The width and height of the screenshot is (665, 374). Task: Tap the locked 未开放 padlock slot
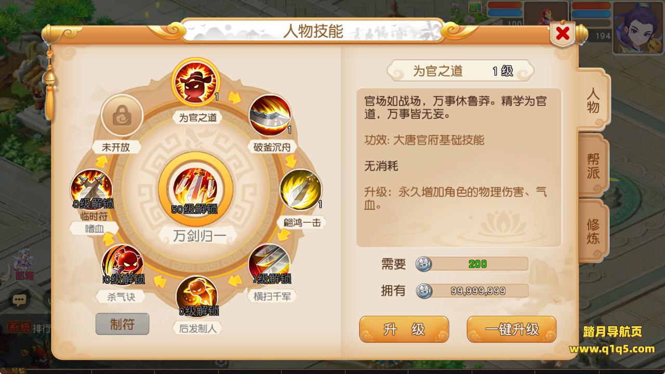(x=122, y=115)
